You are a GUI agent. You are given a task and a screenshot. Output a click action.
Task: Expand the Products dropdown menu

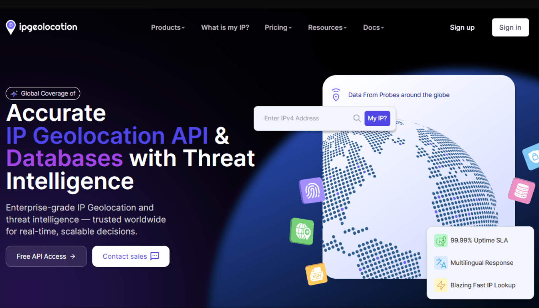click(168, 27)
